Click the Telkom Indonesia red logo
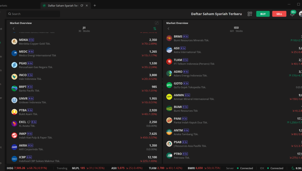This screenshot has width=302, height=171. (169, 62)
